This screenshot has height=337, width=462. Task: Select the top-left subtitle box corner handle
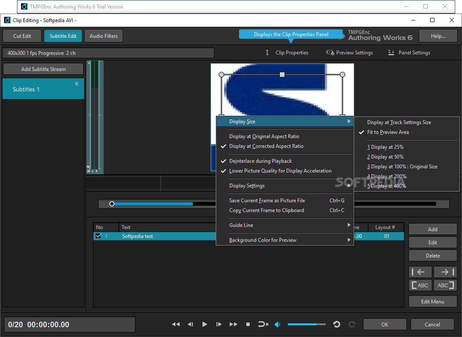(222, 75)
